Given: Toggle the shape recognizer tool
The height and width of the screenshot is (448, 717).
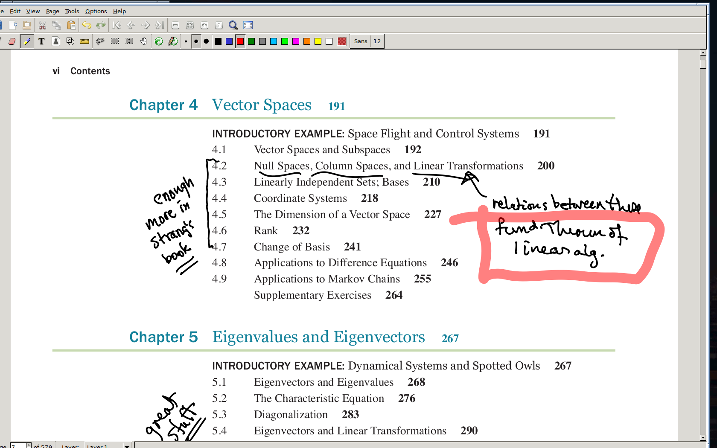Looking at the screenshot, I should pyautogui.click(x=70, y=41).
